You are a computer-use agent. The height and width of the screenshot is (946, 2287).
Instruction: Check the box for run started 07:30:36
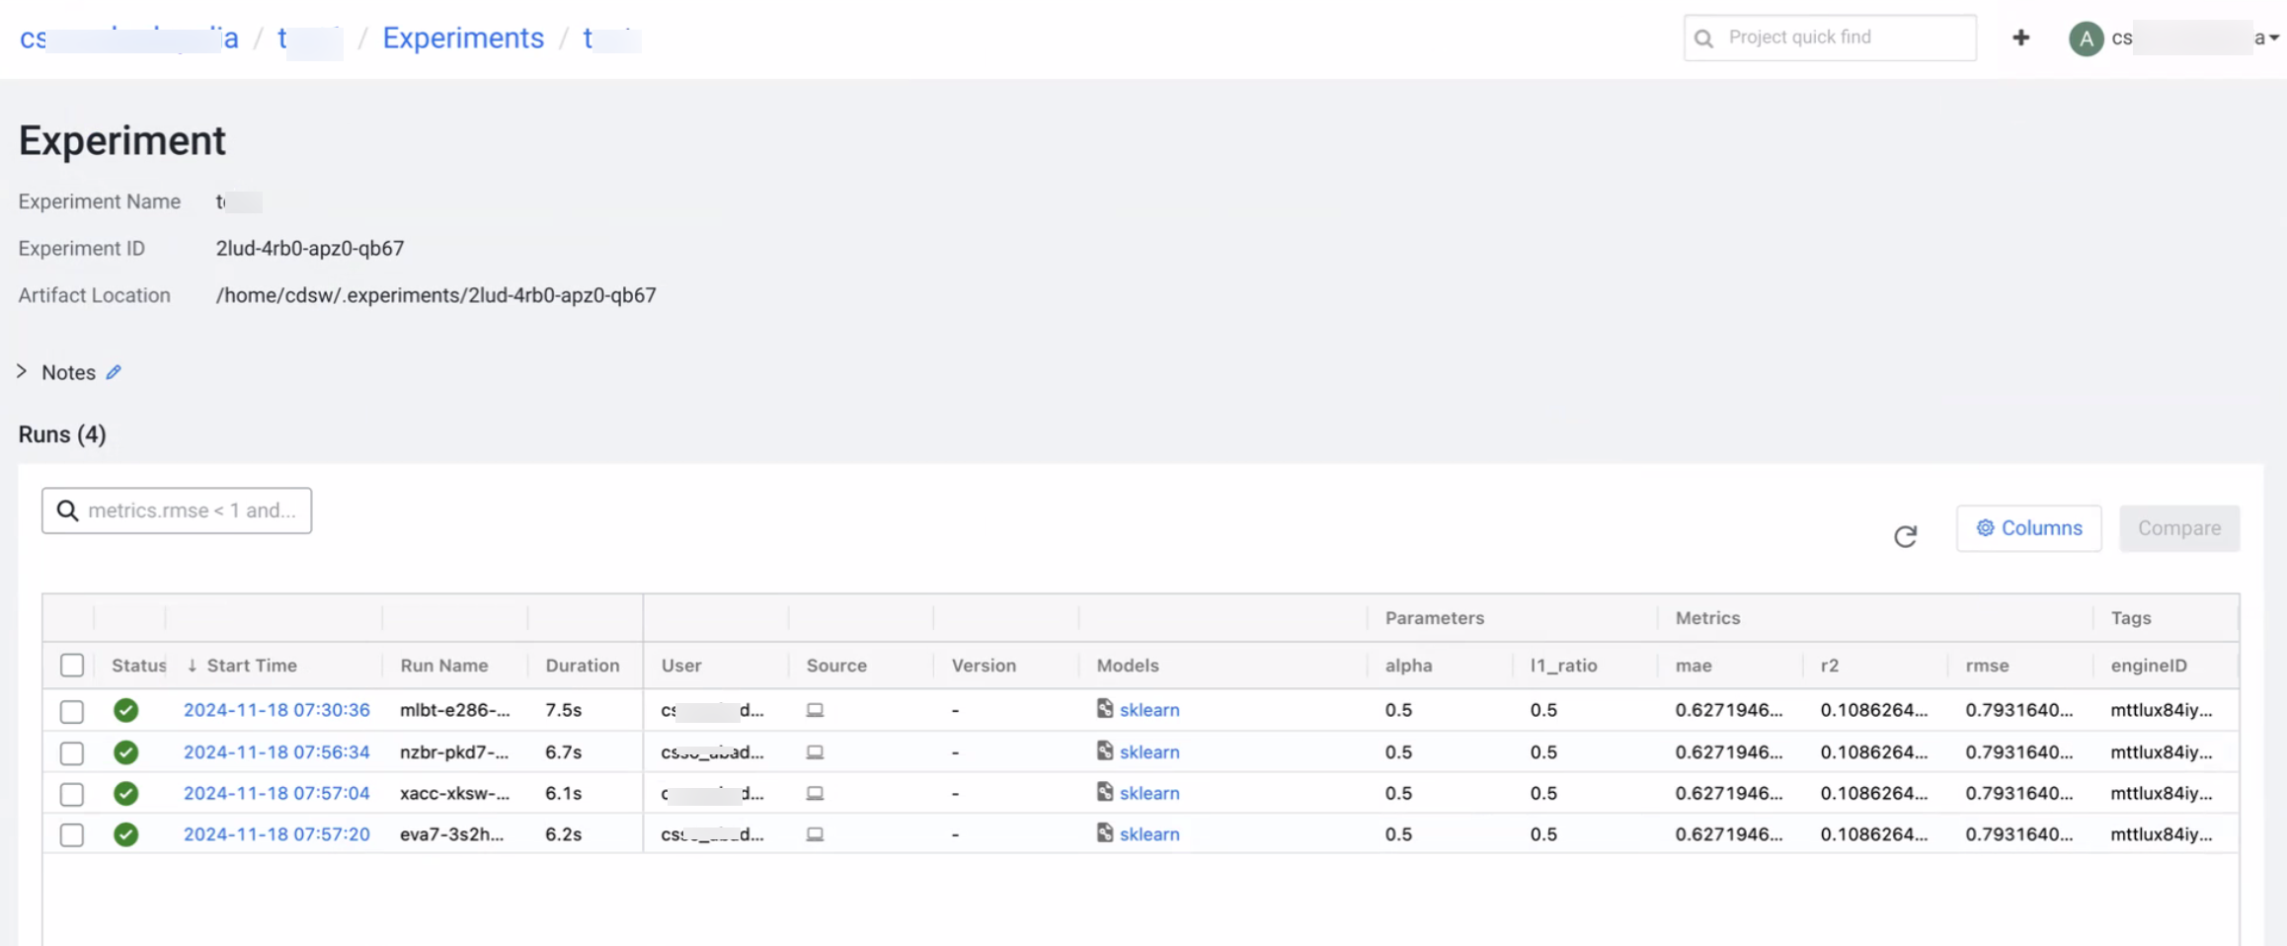(x=72, y=711)
